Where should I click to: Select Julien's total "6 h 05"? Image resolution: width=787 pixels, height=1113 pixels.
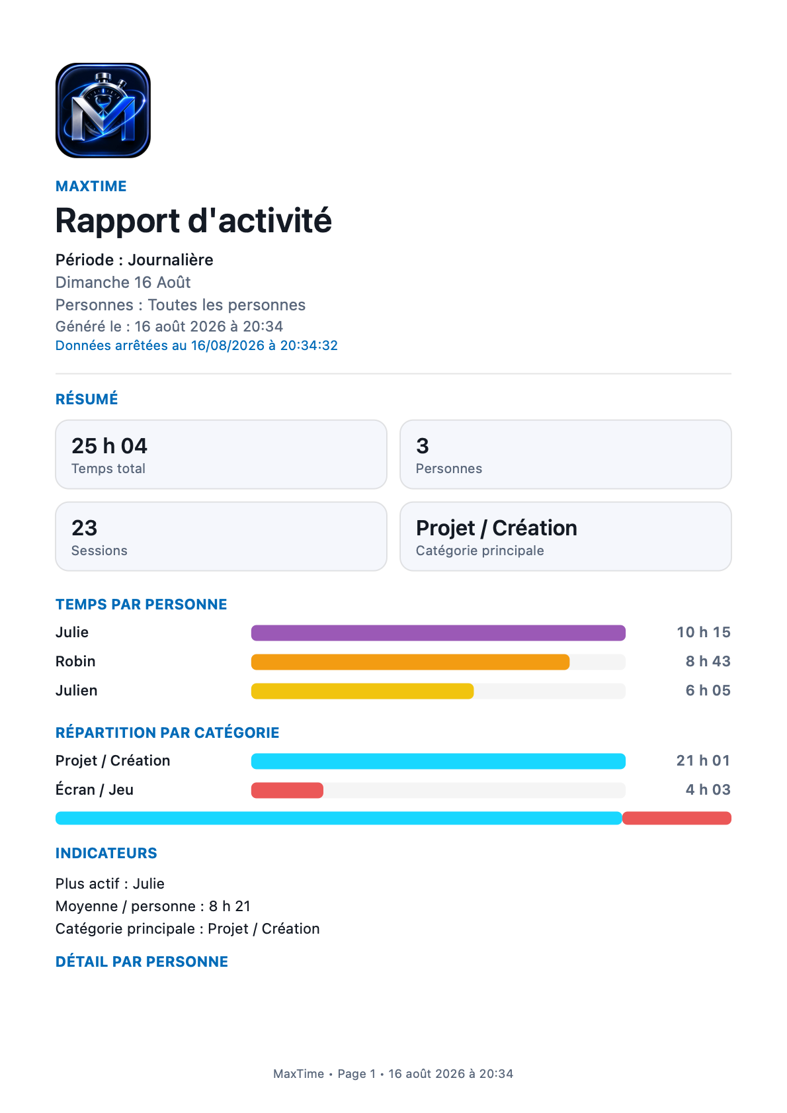(708, 691)
